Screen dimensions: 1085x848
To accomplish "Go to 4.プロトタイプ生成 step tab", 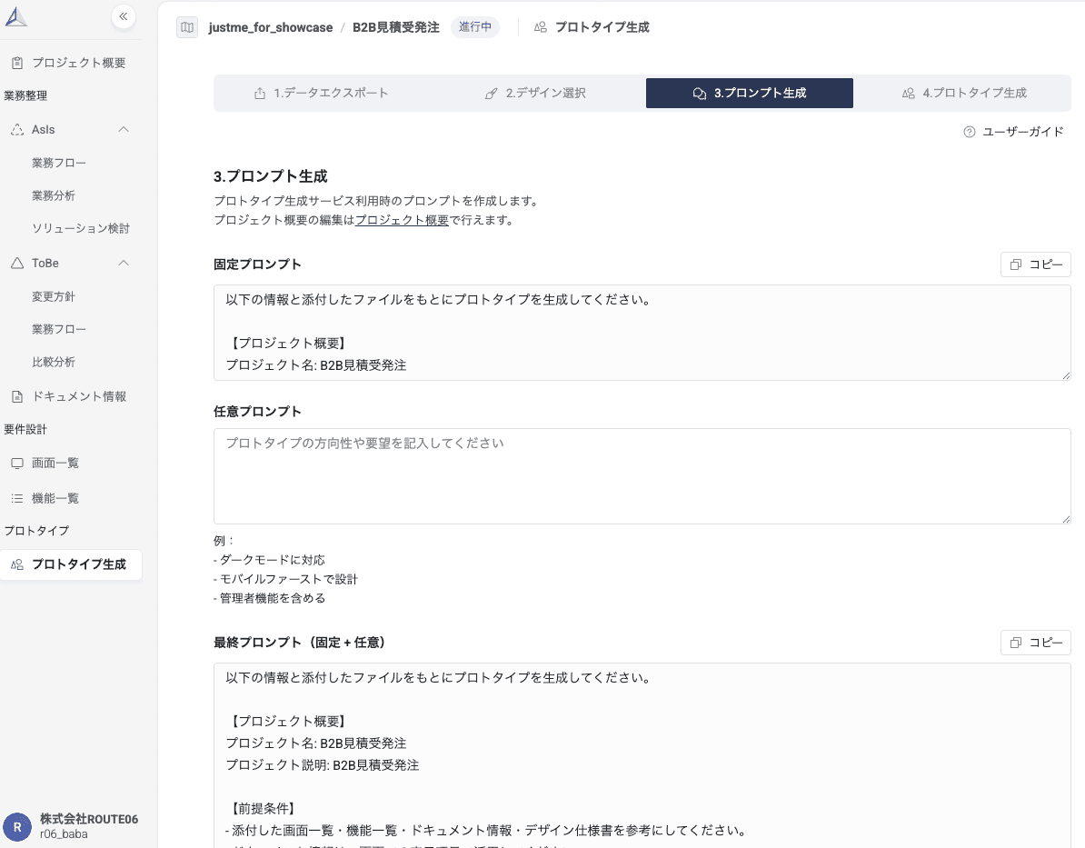I will tap(963, 93).
